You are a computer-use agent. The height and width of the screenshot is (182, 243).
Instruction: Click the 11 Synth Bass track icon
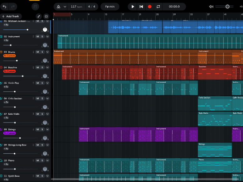1,176
